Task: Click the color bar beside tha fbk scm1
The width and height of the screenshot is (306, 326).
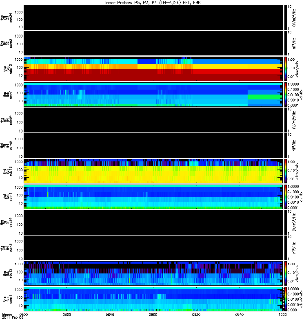Action: (286, 95)
